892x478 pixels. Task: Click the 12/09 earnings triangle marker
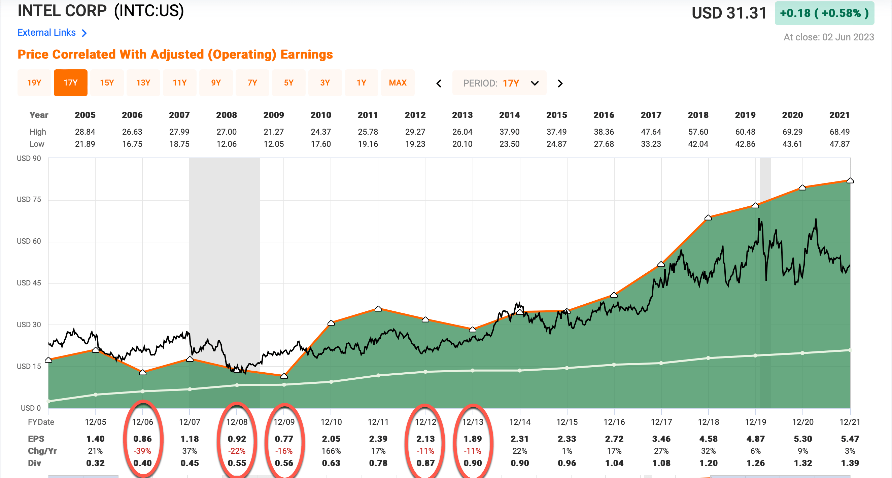pos(284,376)
